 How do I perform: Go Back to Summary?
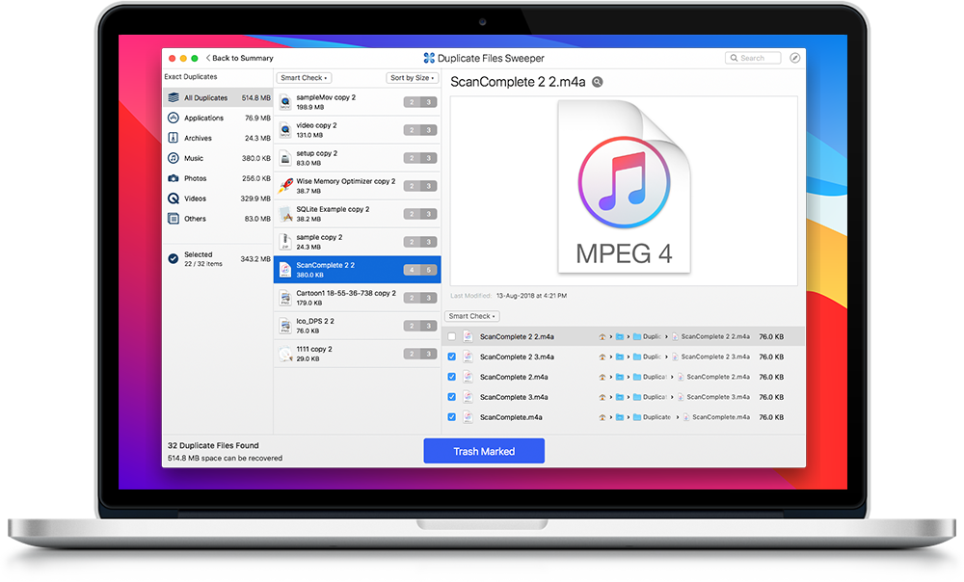pos(240,58)
